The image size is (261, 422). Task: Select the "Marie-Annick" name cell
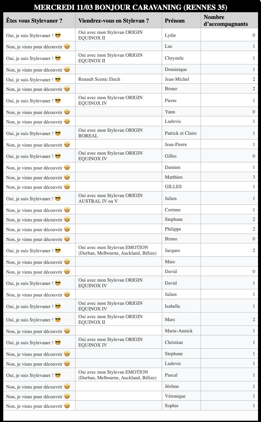click(179, 331)
